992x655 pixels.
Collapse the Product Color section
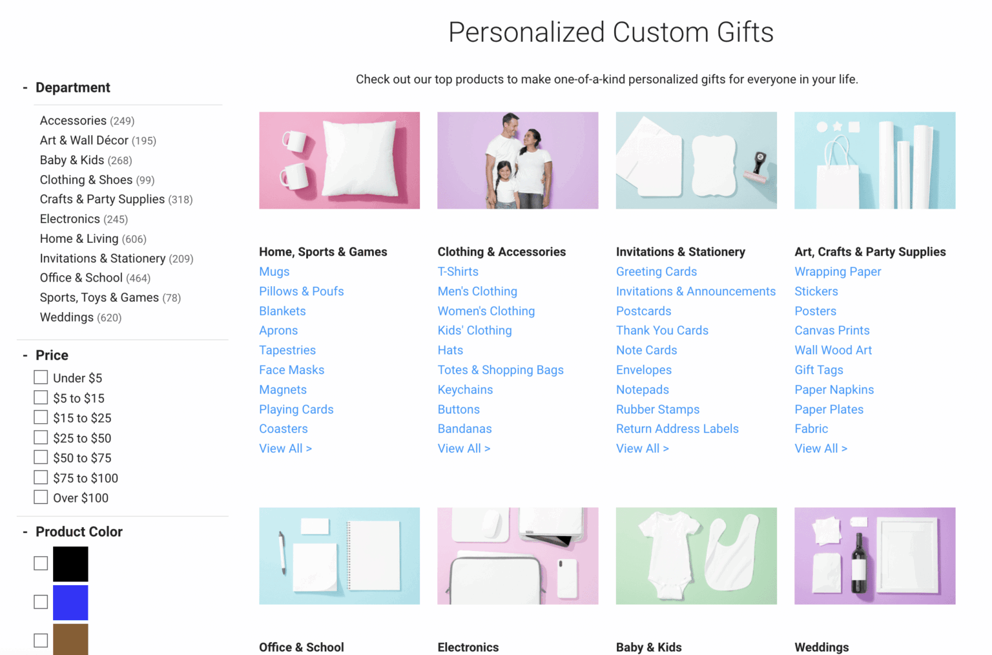coord(25,532)
